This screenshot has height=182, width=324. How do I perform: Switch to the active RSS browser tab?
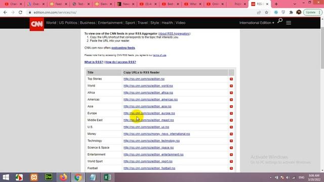pos(260,4)
